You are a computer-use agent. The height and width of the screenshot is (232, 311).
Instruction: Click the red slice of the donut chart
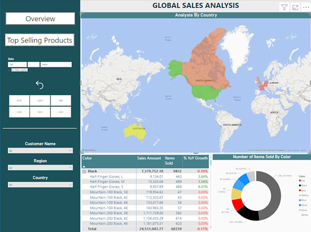[x=238, y=205]
